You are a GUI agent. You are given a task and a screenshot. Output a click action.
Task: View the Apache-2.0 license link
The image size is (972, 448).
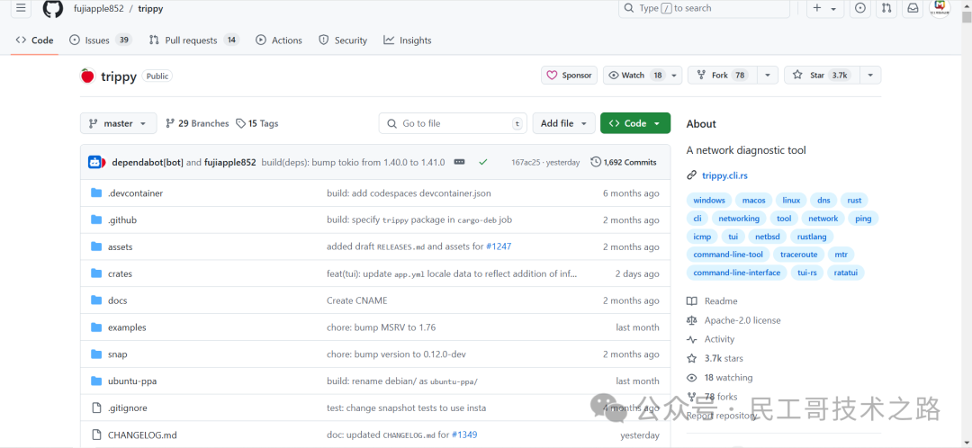(742, 320)
